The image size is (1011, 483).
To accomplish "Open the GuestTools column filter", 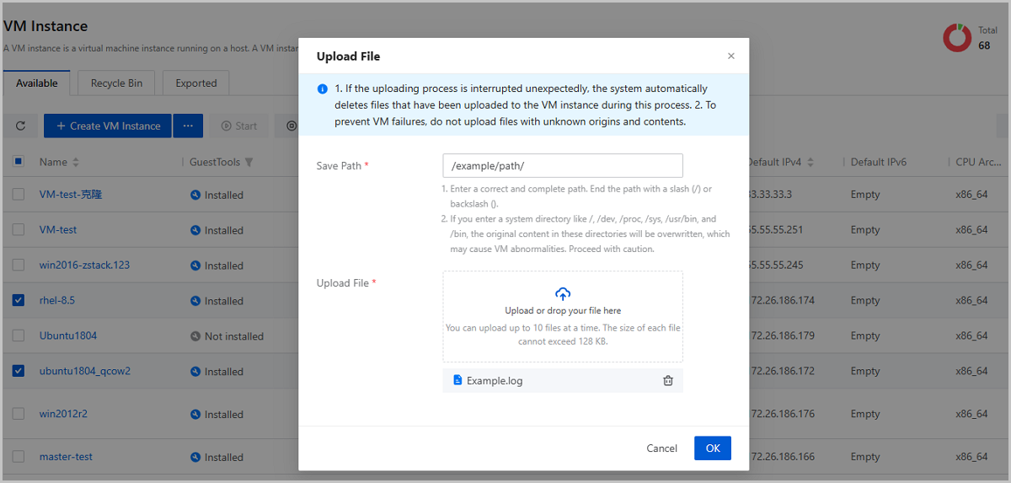I will click(x=249, y=162).
